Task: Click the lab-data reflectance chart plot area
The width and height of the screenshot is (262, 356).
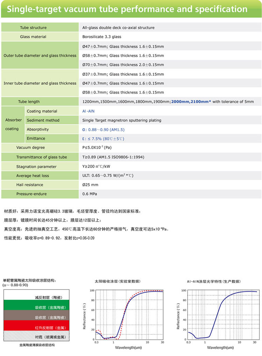Action: tap(129, 315)
